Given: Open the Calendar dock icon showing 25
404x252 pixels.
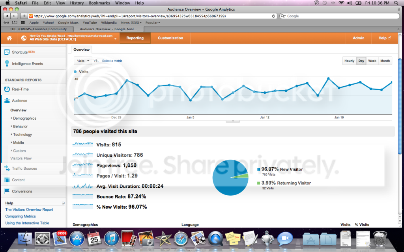Looking at the screenshot, I should [94, 238].
